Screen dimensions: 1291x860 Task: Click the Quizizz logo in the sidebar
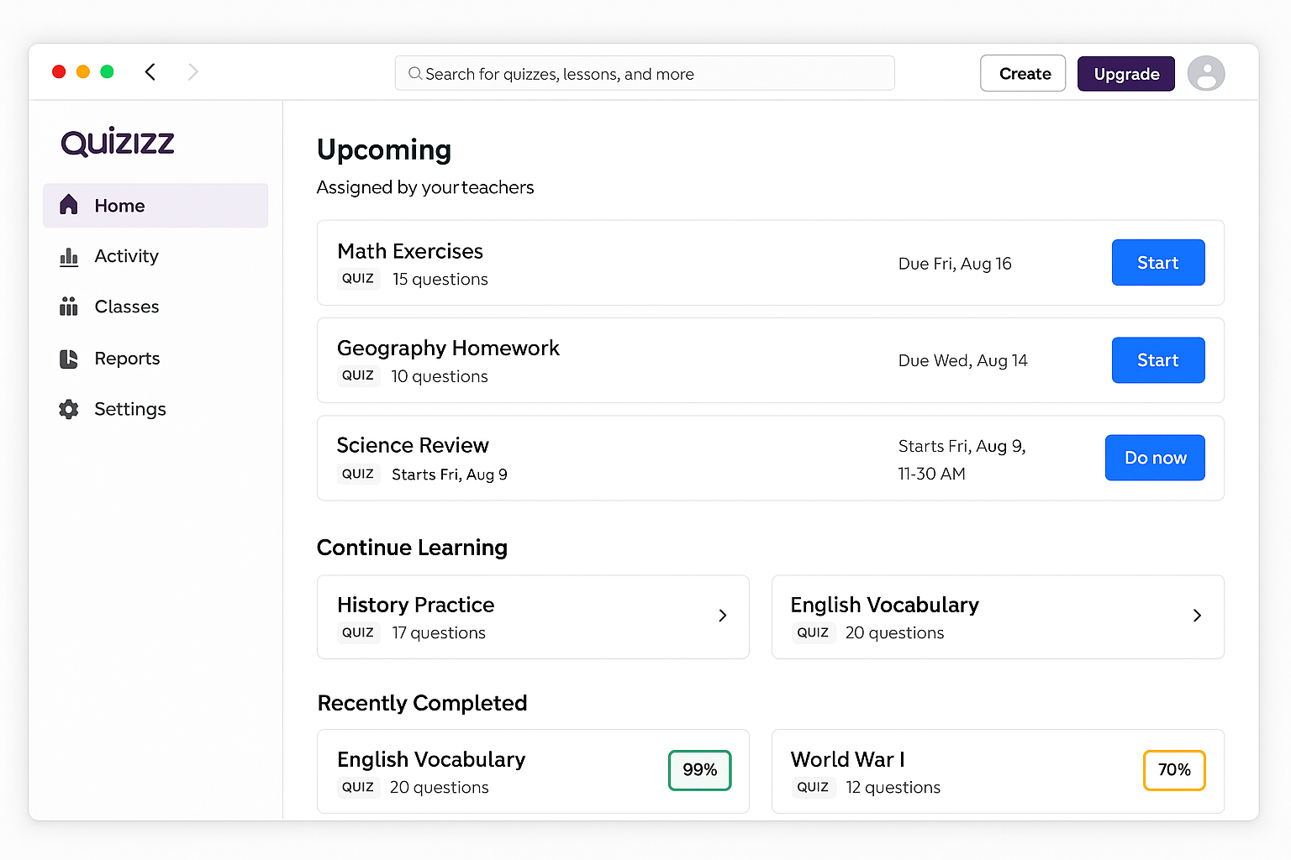point(117,141)
